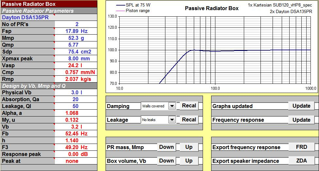
Task: Decrease PR mass with Down button
Action: [166, 147]
